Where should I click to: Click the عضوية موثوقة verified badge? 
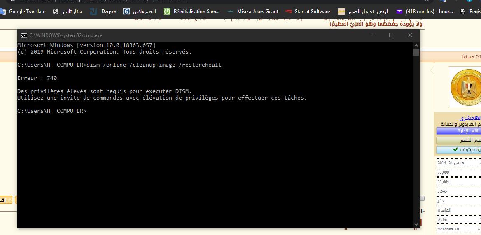(459, 150)
